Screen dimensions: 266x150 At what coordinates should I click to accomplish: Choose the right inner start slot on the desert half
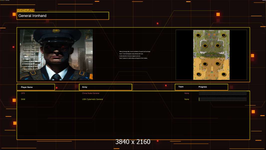(218, 64)
